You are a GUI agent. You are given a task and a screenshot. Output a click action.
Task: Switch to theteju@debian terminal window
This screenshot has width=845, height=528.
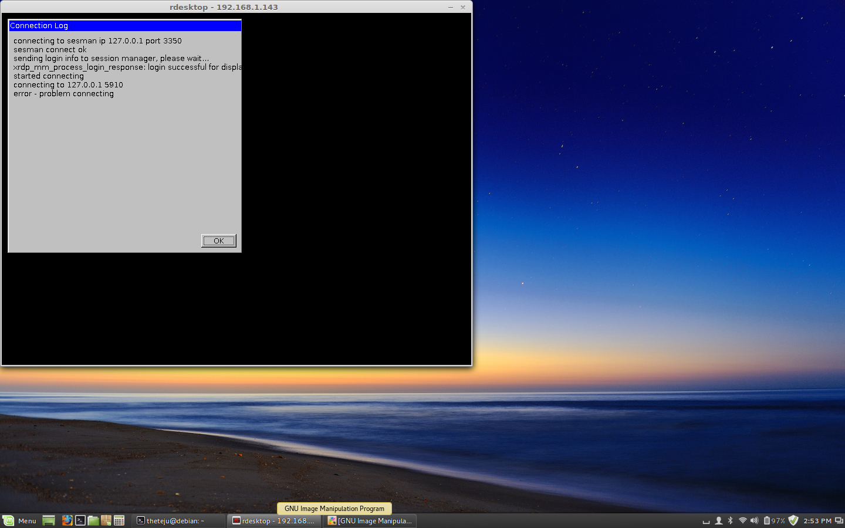179,521
